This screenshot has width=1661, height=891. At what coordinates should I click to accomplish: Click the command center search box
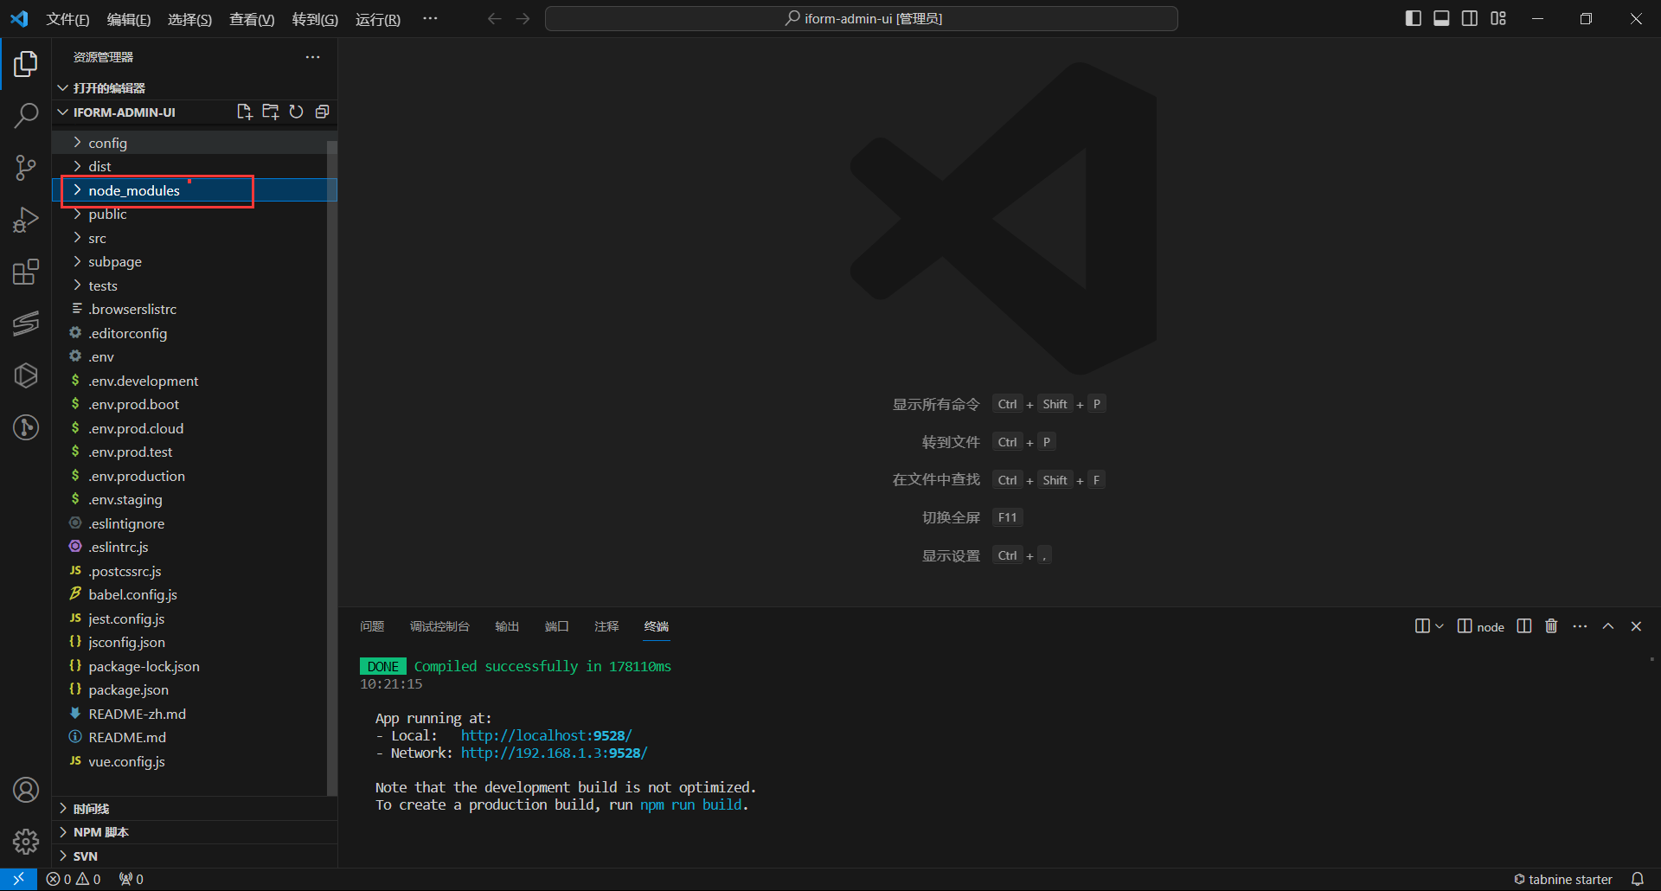[x=861, y=18]
